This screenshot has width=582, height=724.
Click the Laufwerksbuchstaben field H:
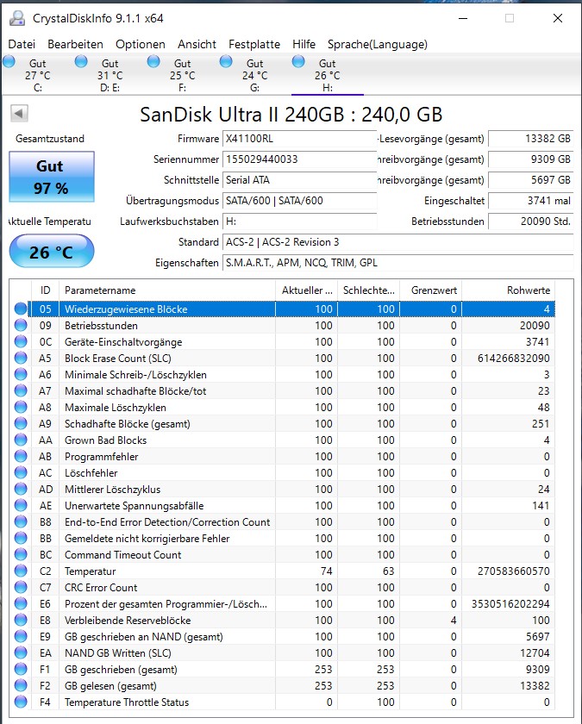(300, 222)
